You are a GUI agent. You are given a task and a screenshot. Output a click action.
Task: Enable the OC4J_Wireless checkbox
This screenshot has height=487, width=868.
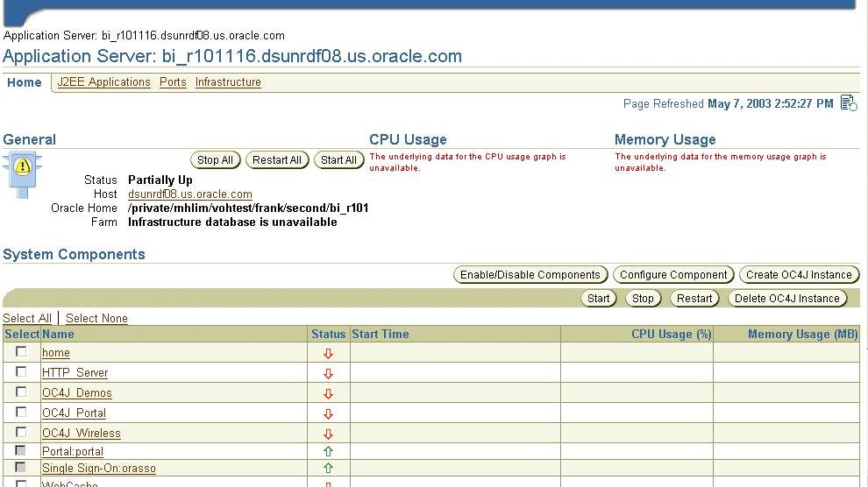[21, 432]
